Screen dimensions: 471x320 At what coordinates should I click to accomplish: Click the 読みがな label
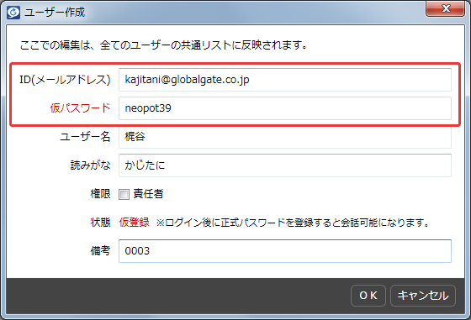(91, 165)
